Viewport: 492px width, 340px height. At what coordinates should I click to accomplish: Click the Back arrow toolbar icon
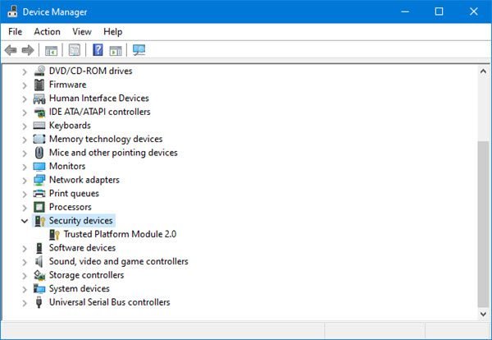coord(11,51)
